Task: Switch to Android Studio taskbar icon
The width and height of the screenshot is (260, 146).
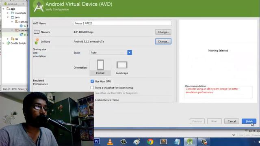Action: pyautogui.click(x=190, y=142)
